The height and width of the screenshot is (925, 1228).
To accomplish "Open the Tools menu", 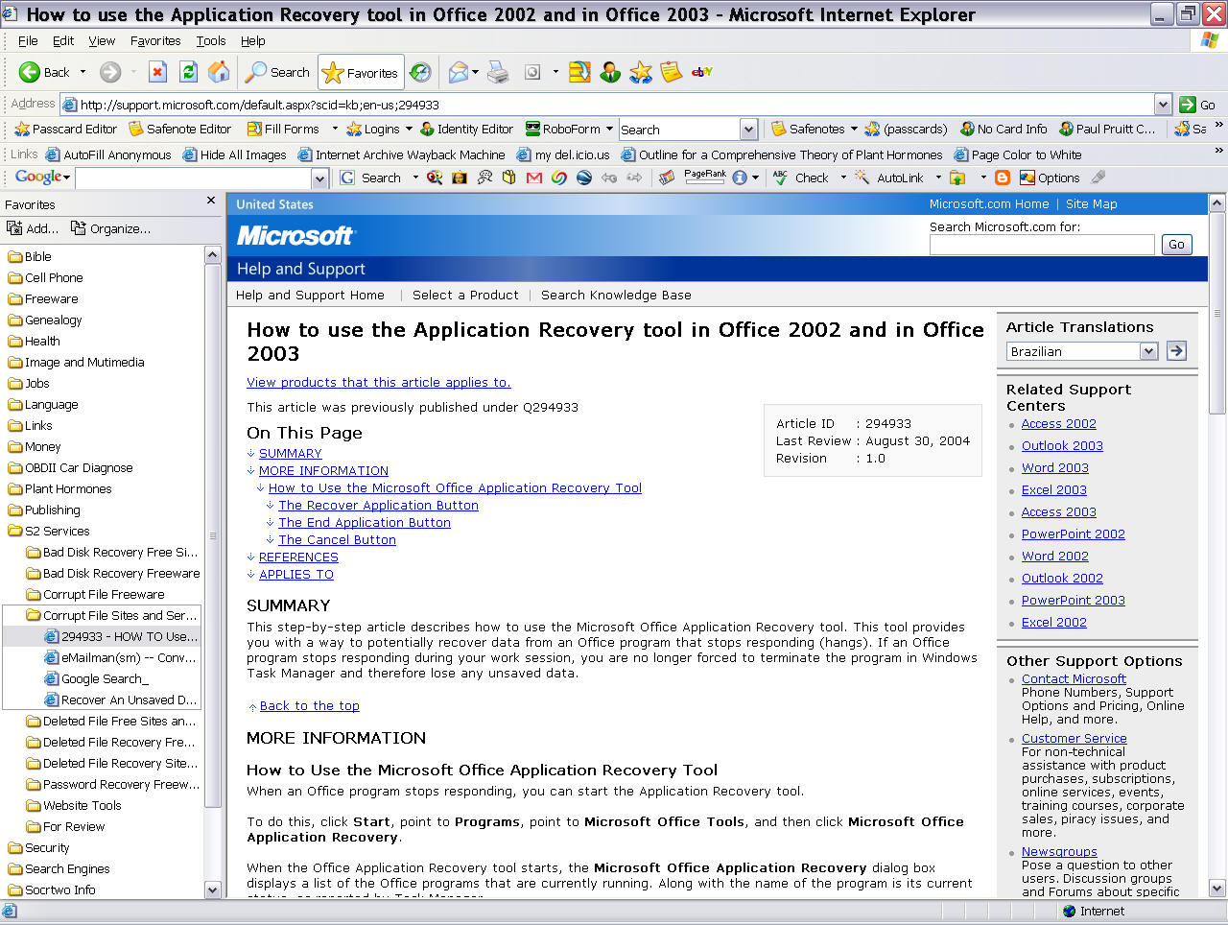I will point(211,41).
